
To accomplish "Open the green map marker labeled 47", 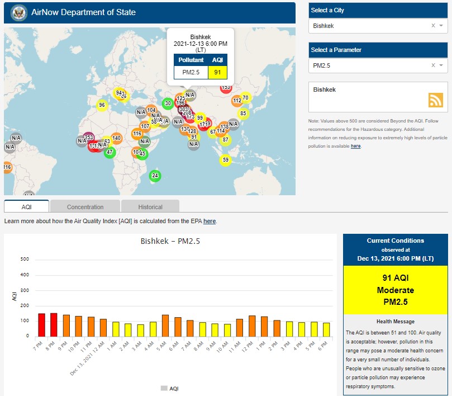I will coord(110,152).
